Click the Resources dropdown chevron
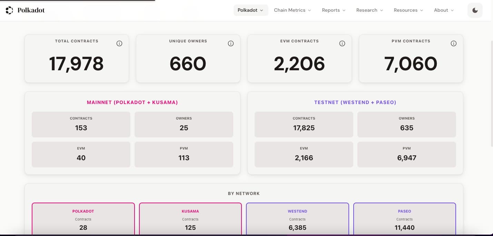493x236 pixels. coord(422,10)
